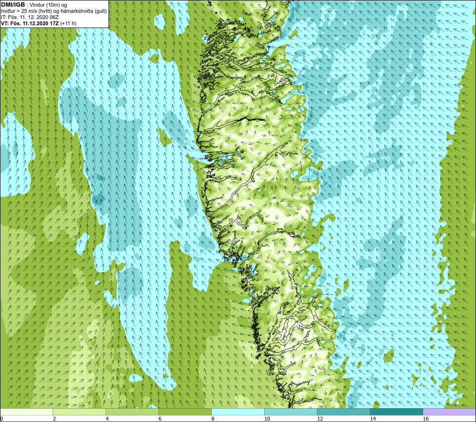This screenshot has height=422, width=476.
Task: Click the turquoise 10–12 m/s swatch
Action: (291, 412)
